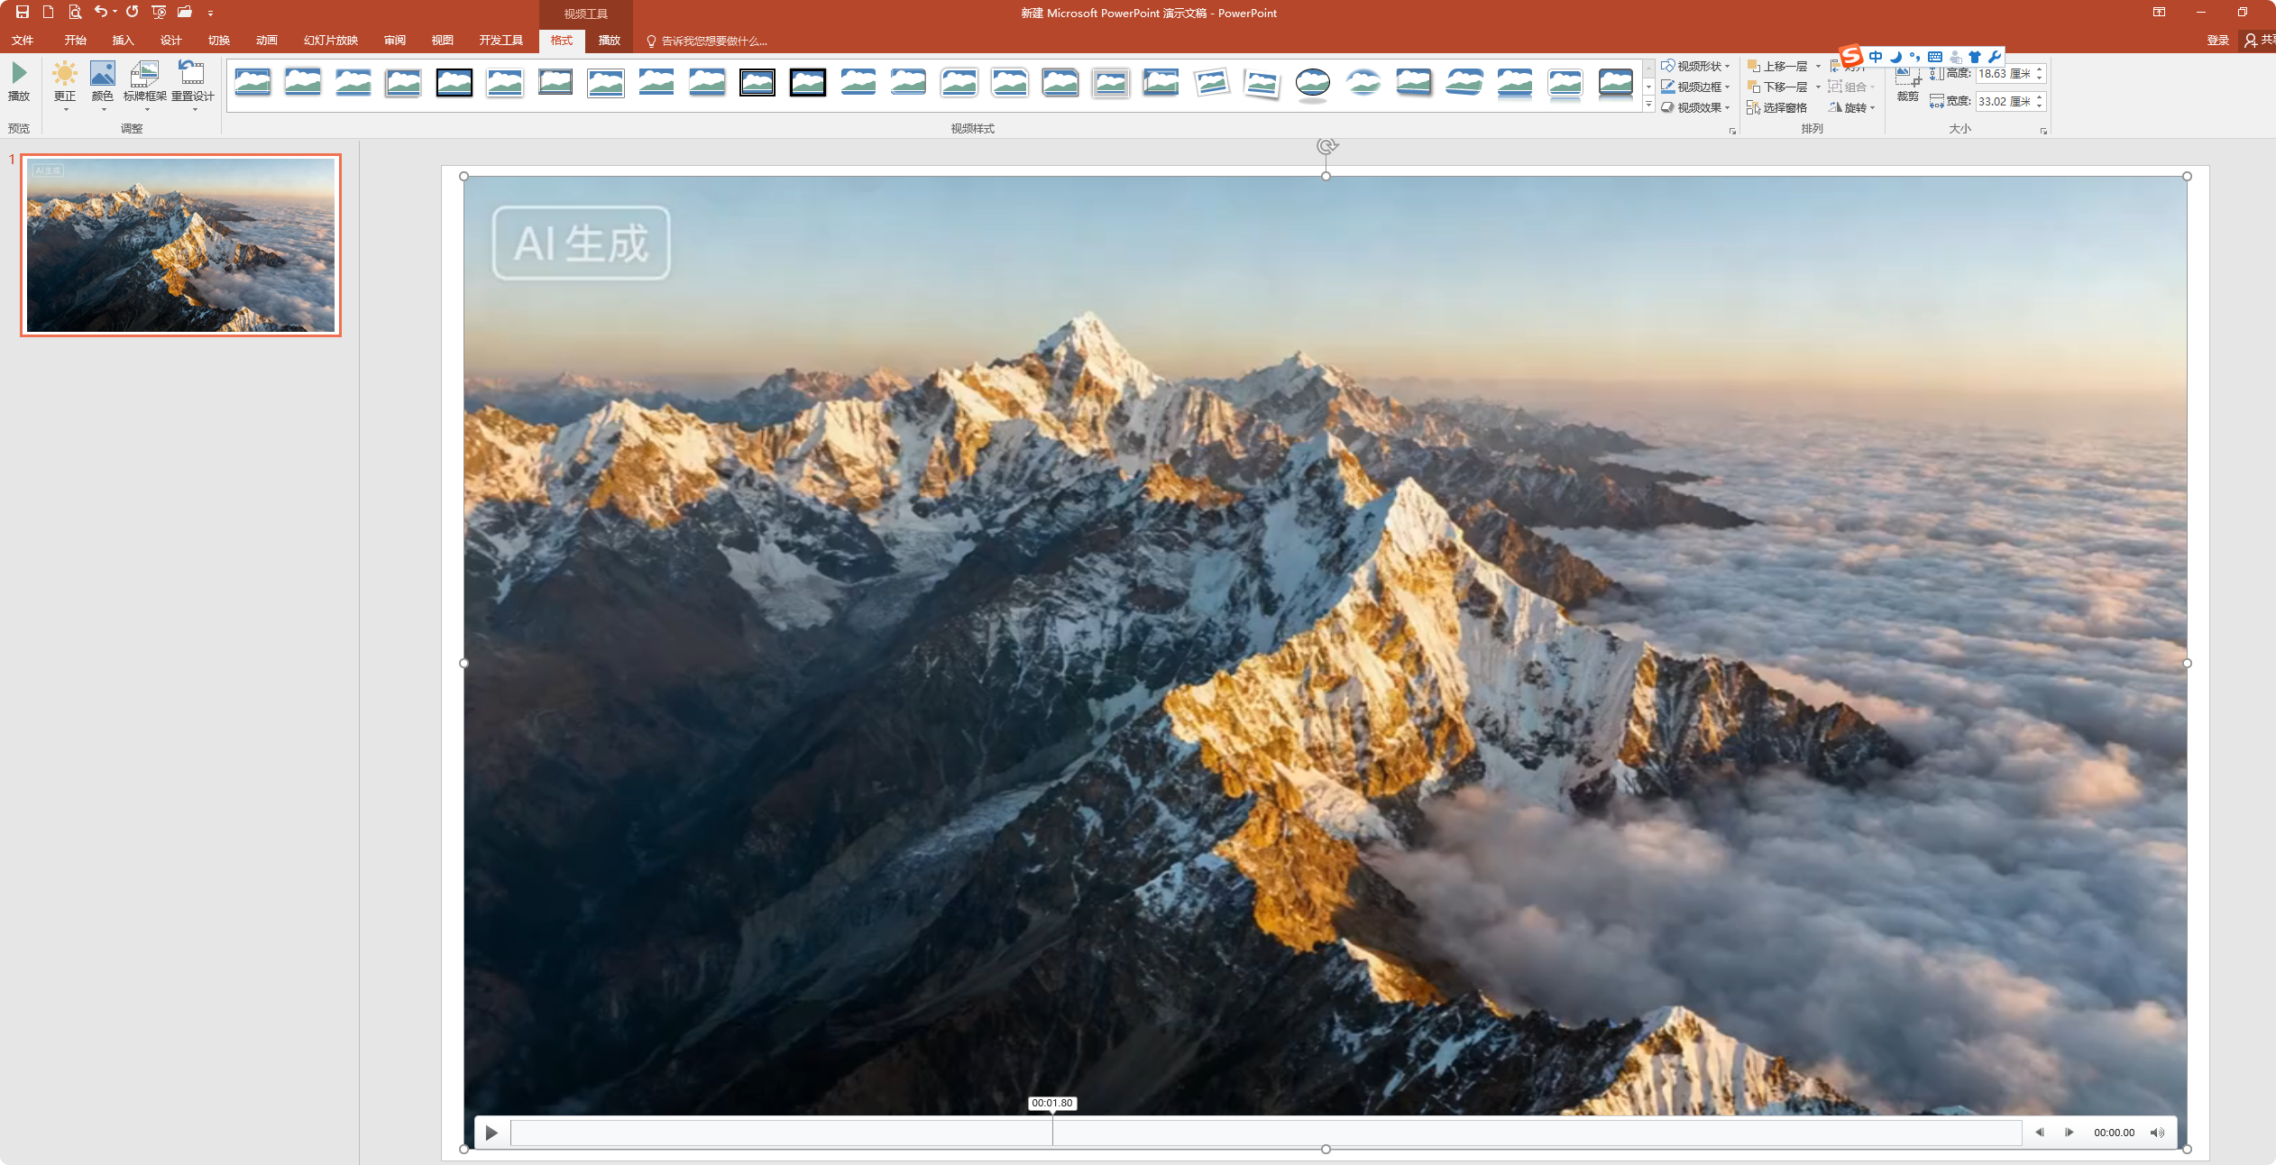
Task: Click the Save icon in quick access toolbar
Action: coord(23,12)
